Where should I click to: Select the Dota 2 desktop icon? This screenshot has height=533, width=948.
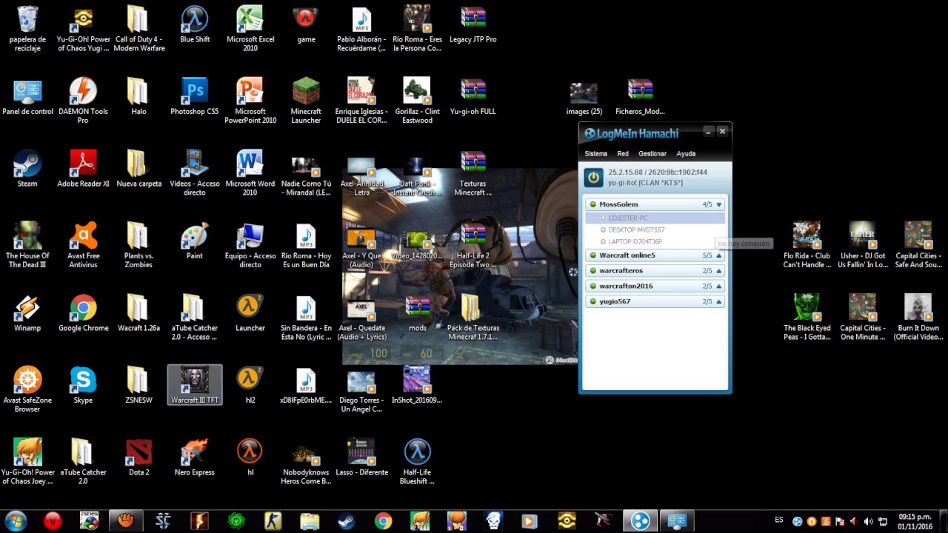[x=138, y=457]
